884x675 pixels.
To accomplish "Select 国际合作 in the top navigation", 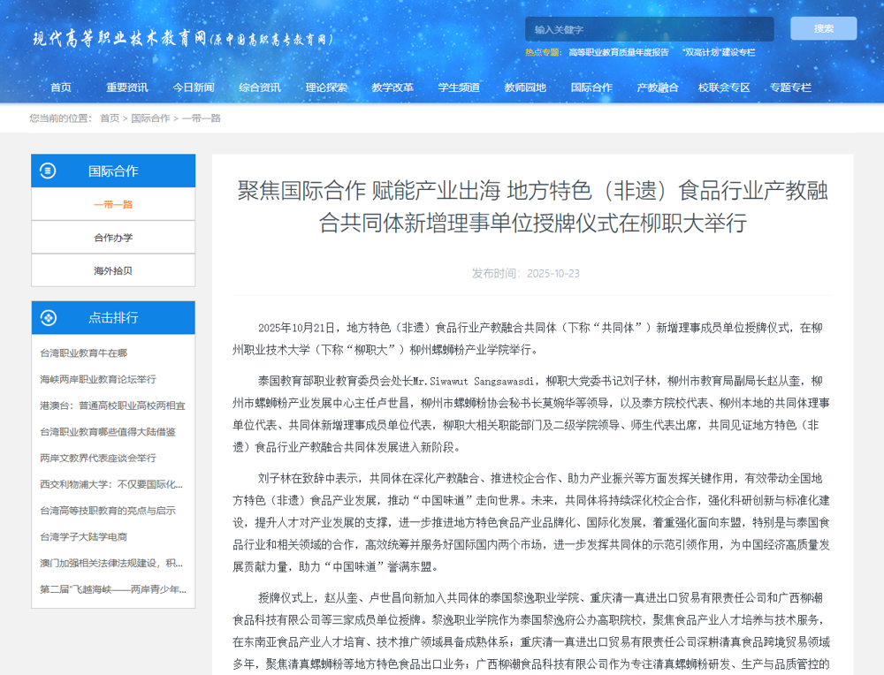I will tap(591, 87).
